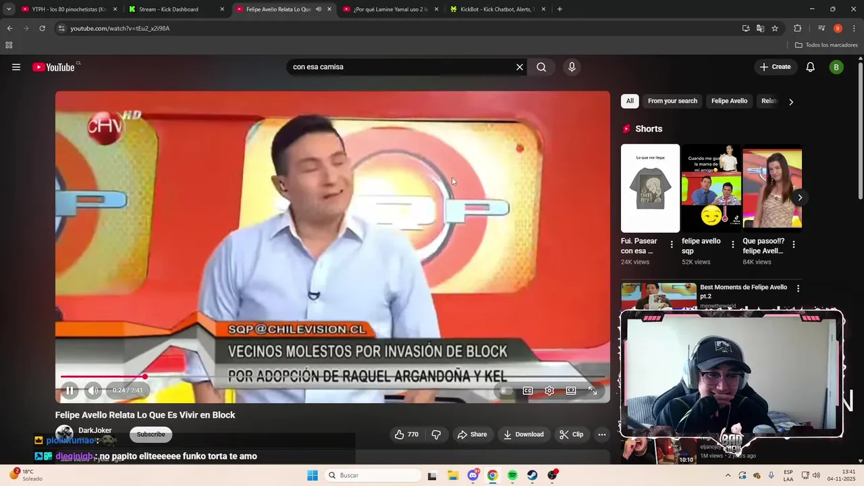Image resolution: width=864 pixels, height=486 pixels.
Task: Switch to the KickBot tab
Action: pyautogui.click(x=498, y=9)
